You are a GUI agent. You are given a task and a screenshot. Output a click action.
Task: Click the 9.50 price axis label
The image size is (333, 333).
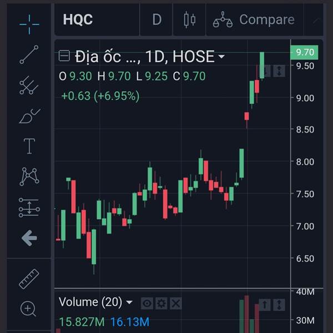(x=305, y=66)
